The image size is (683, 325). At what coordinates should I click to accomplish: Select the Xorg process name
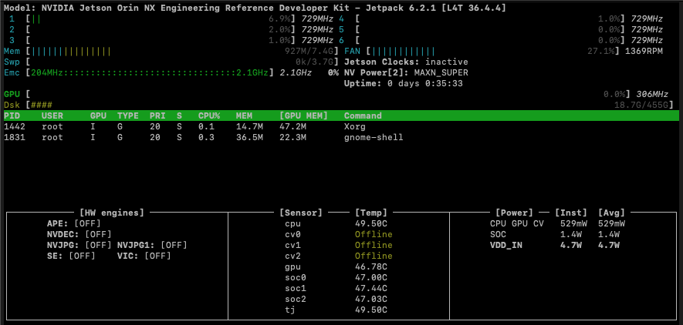(355, 126)
